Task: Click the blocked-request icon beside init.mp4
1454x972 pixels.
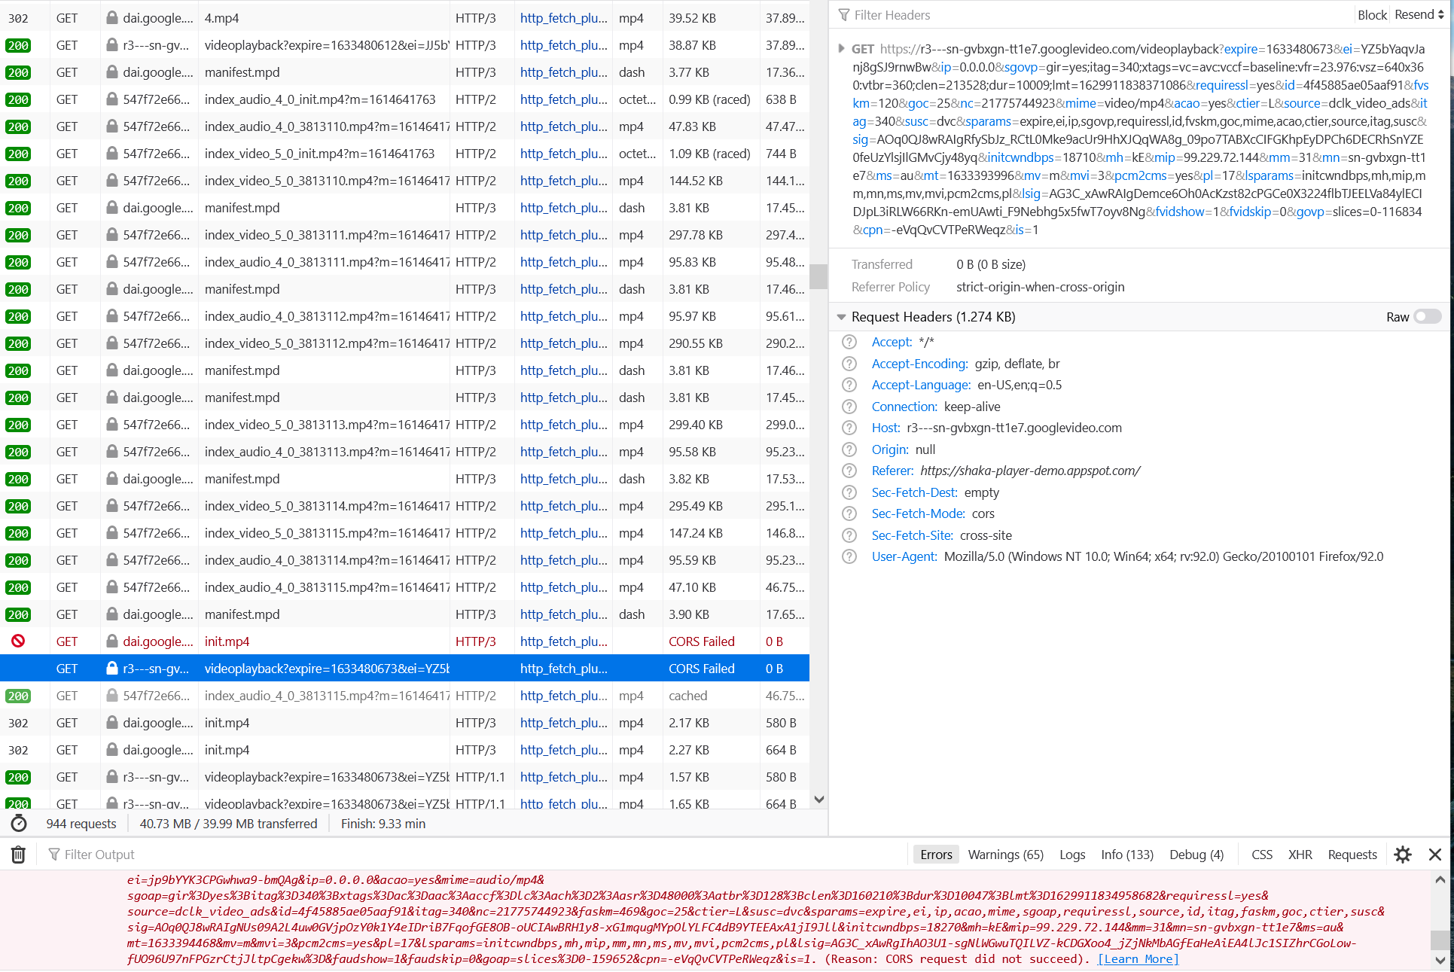Action: click(19, 641)
